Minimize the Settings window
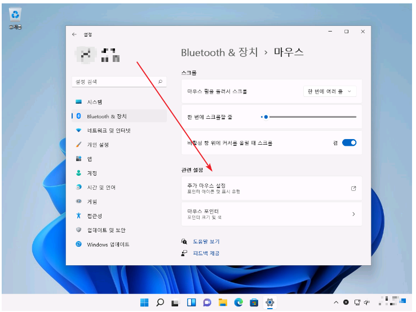This screenshot has height=312, width=416. coord(330,32)
